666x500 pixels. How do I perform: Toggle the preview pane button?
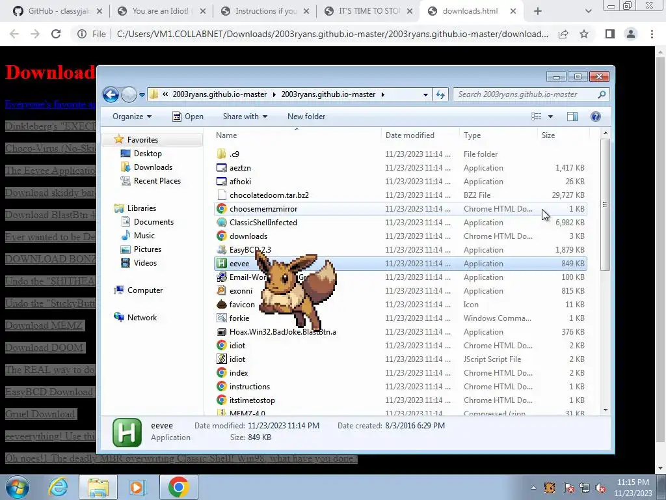[x=572, y=117]
